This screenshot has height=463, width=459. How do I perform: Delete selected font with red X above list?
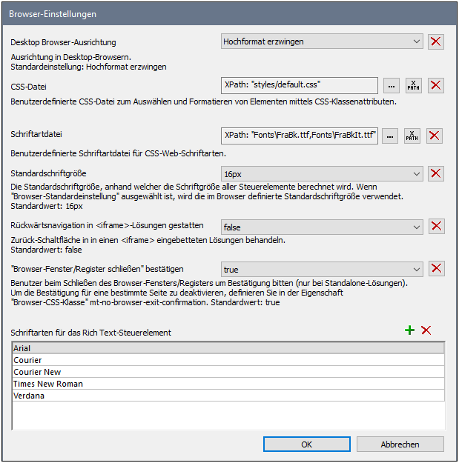(426, 330)
